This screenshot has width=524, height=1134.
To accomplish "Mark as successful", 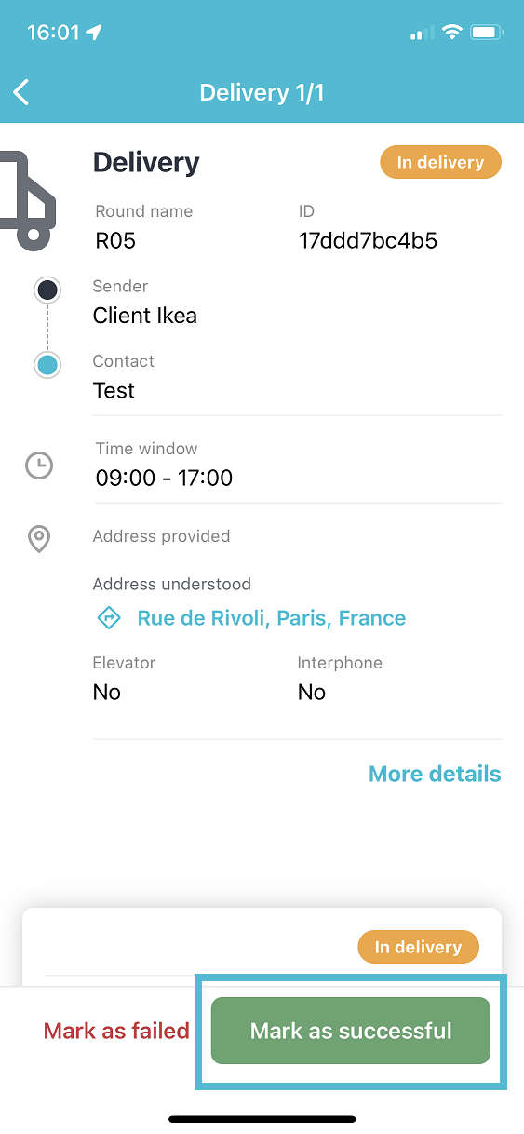I will pyautogui.click(x=351, y=1031).
